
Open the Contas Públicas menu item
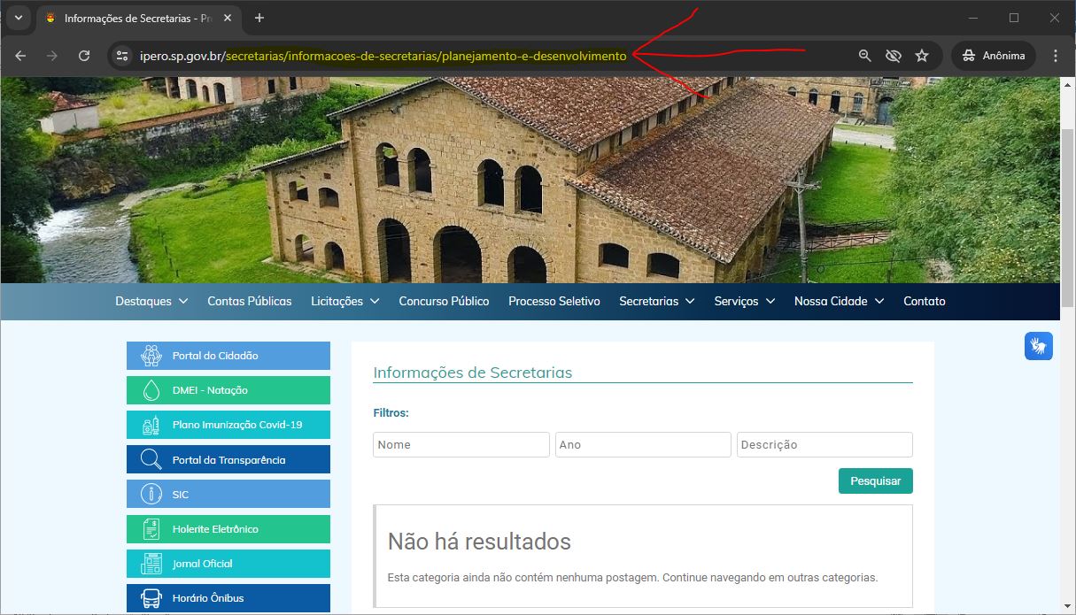click(249, 301)
